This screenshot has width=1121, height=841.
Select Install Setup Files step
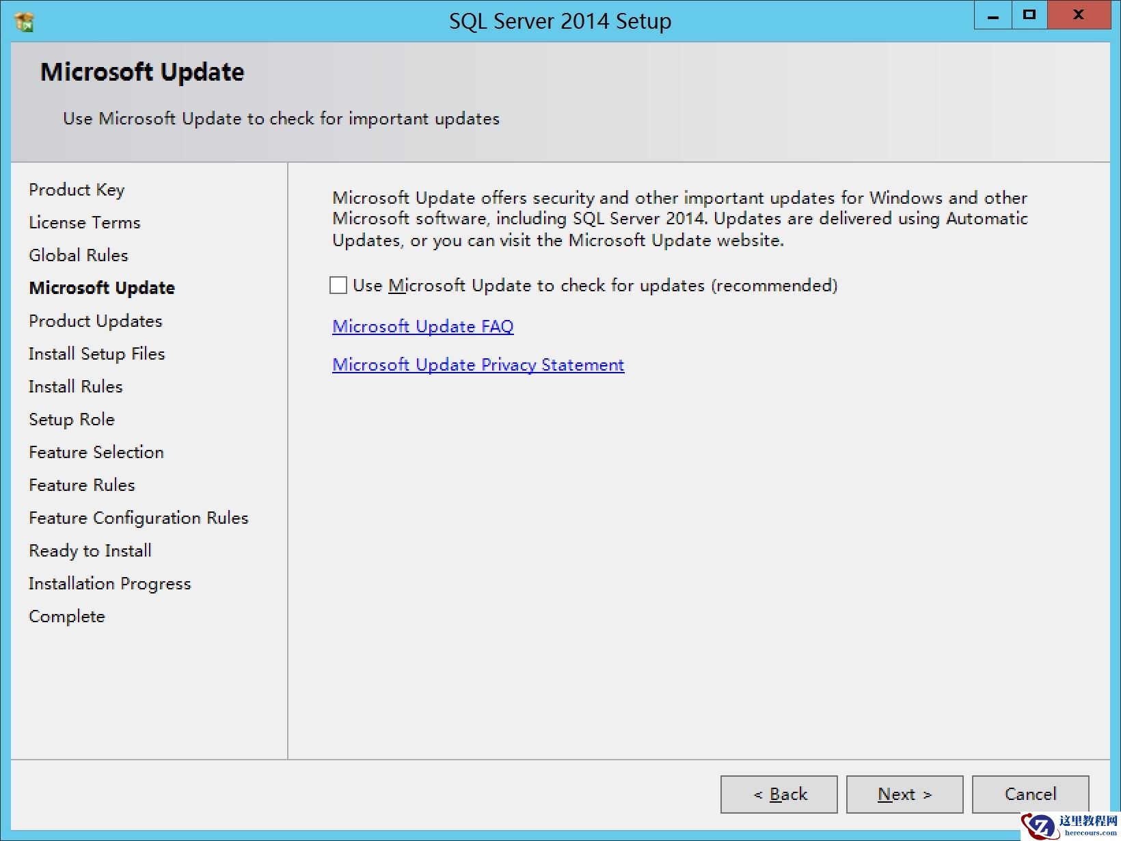point(97,354)
